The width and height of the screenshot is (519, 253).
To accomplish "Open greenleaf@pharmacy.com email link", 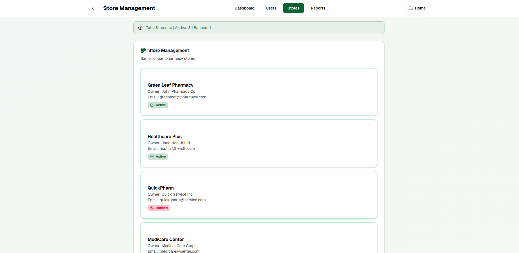I will coord(183,97).
